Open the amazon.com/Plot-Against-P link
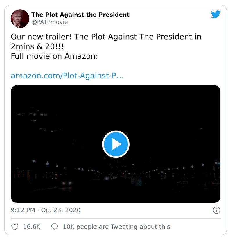The image size is (232, 242). [x=67, y=76]
